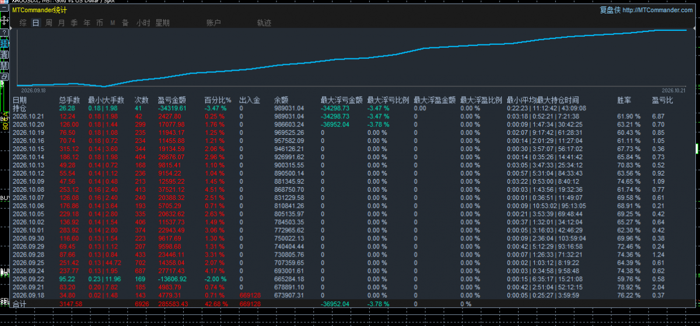Click the 2026.10.21 label under chart
Screen dimensions: 700x326
673,90
